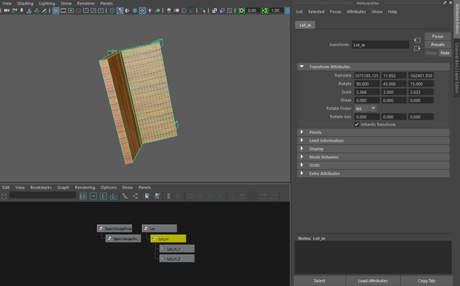Click the go to output connection icon

coord(418,49)
